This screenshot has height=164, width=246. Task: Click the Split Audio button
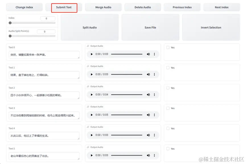coord(90,28)
